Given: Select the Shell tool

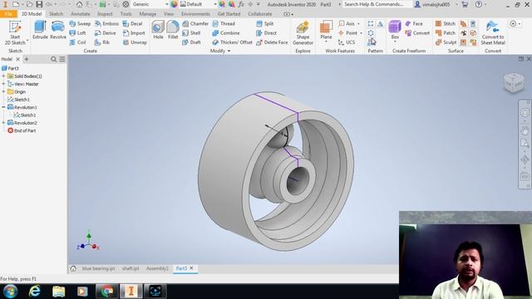Looking at the screenshot, I should 191,33.
